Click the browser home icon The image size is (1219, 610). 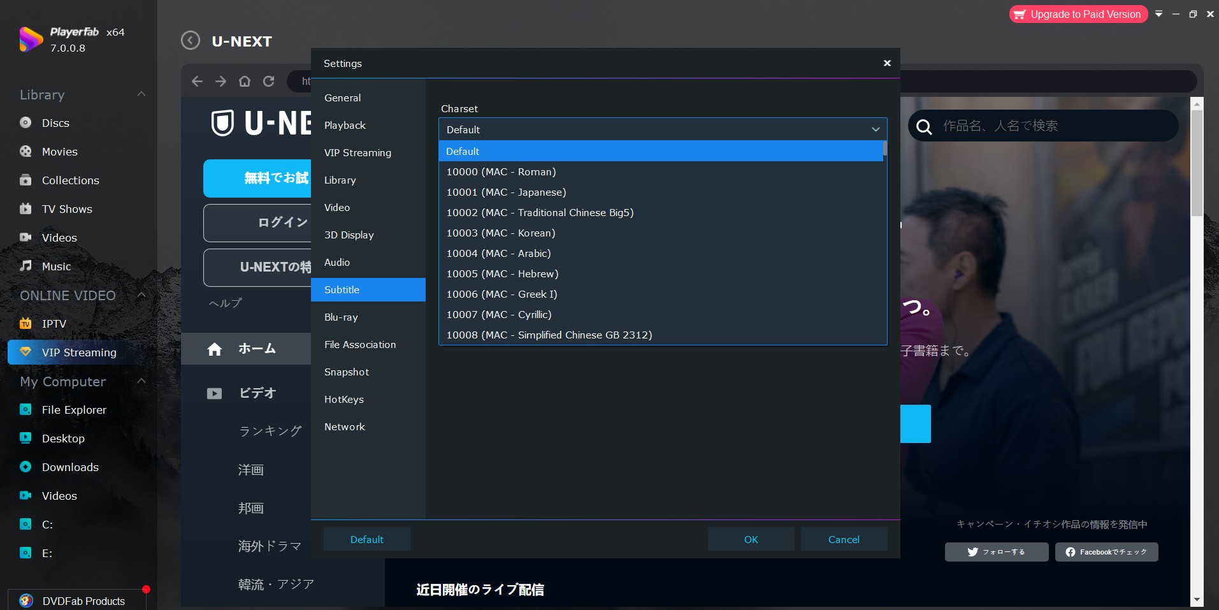point(245,81)
